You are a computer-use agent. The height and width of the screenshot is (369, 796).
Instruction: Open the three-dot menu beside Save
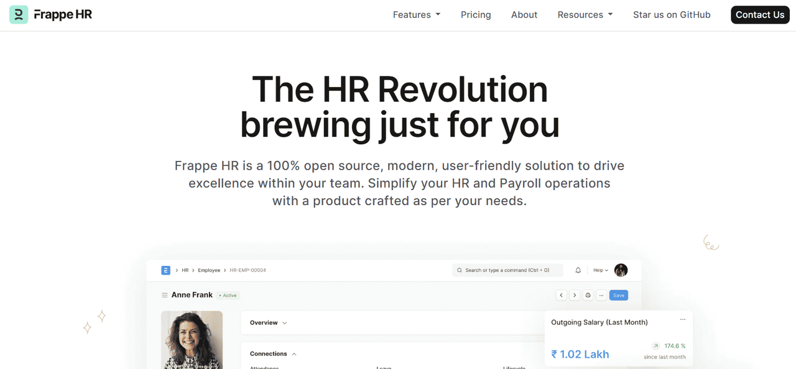pyautogui.click(x=601, y=295)
